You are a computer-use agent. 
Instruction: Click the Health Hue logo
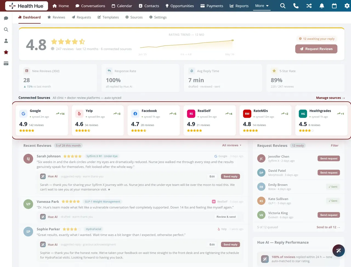[26, 6]
